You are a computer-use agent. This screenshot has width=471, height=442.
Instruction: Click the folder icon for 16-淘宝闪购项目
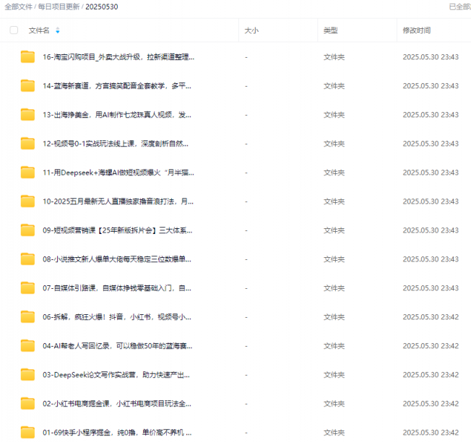pyautogui.click(x=27, y=57)
